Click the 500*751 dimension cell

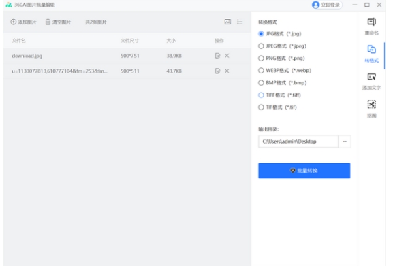129,56
